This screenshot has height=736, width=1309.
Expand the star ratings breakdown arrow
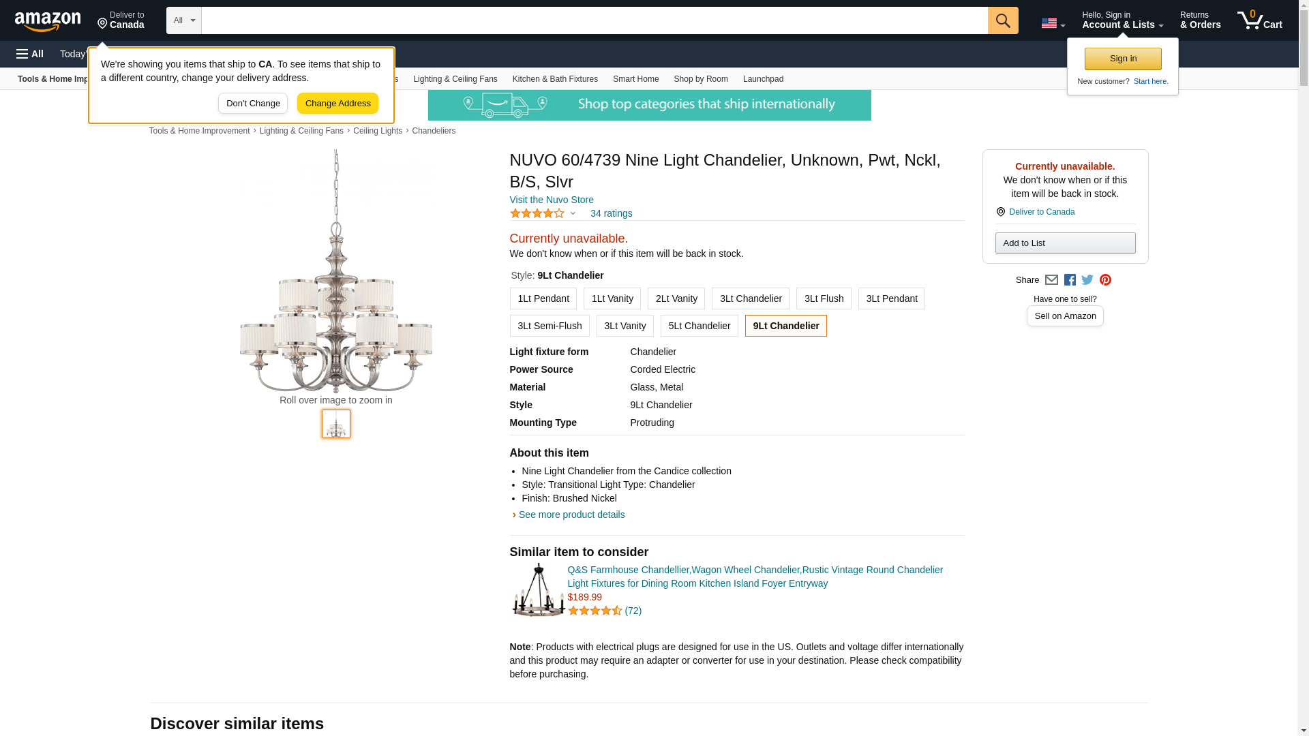(x=573, y=213)
